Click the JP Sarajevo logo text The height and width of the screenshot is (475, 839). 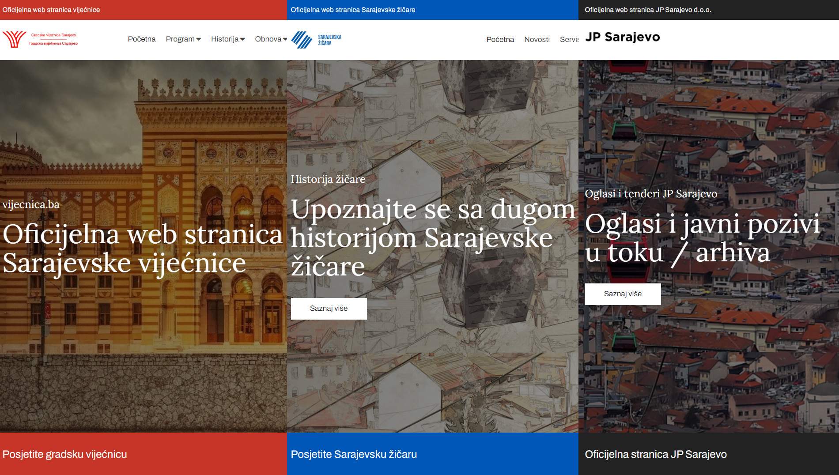point(622,37)
